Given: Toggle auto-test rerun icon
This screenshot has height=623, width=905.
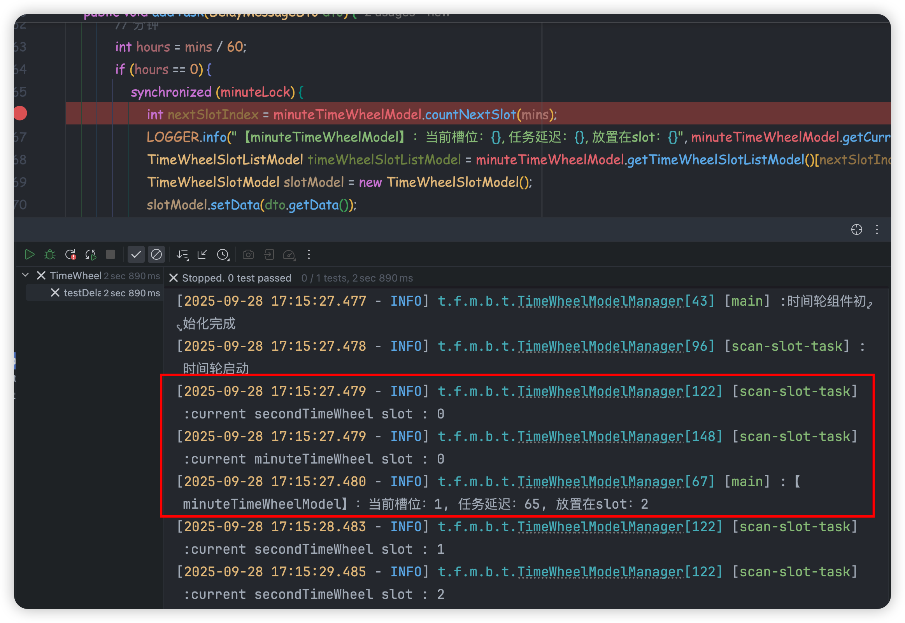Looking at the screenshot, I should 91,254.
